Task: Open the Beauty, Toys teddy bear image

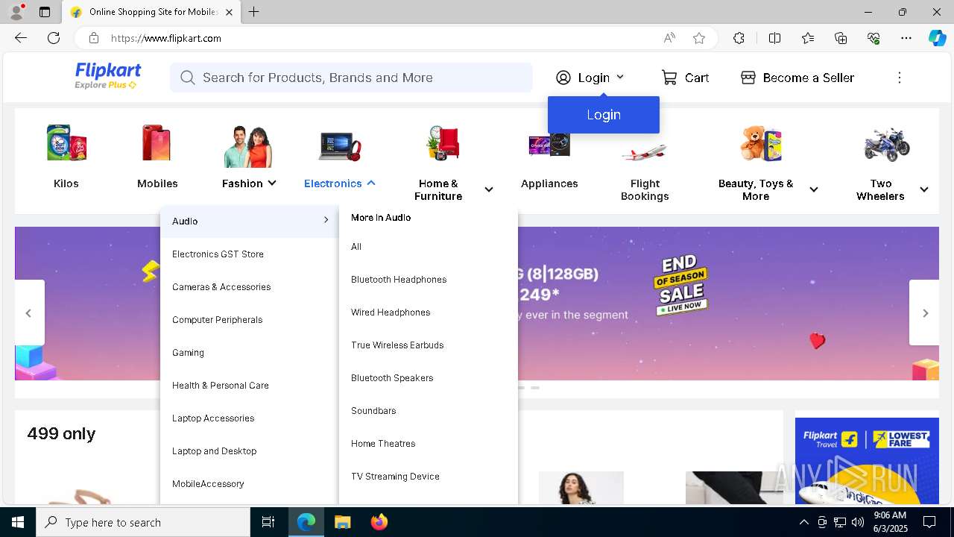Action: 761,143
